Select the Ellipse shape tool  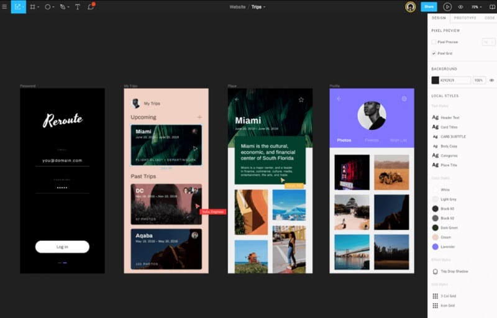tap(47, 7)
